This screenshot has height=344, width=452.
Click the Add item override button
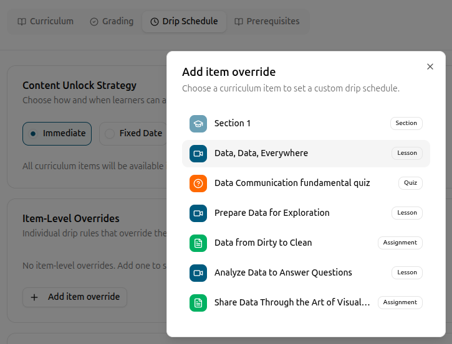[75, 297]
